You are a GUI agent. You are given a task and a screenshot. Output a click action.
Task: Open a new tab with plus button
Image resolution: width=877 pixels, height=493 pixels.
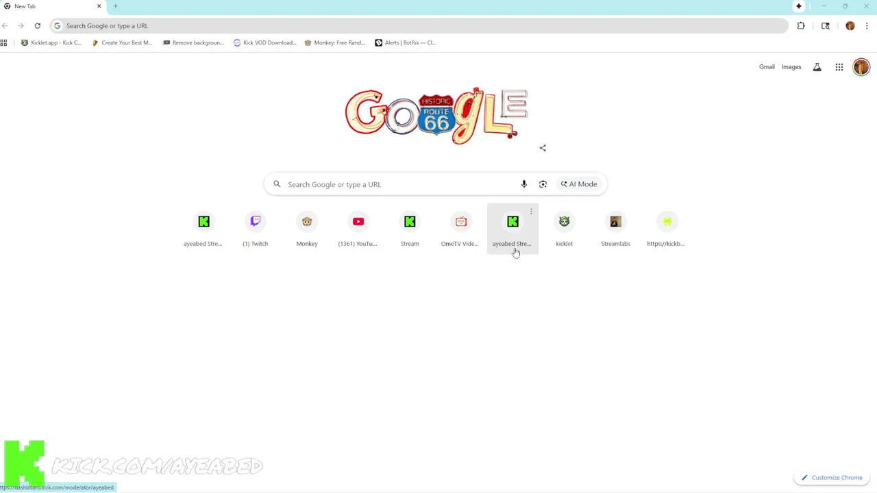tap(115, 6)
